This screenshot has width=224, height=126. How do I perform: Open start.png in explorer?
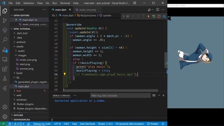(25, 64)
